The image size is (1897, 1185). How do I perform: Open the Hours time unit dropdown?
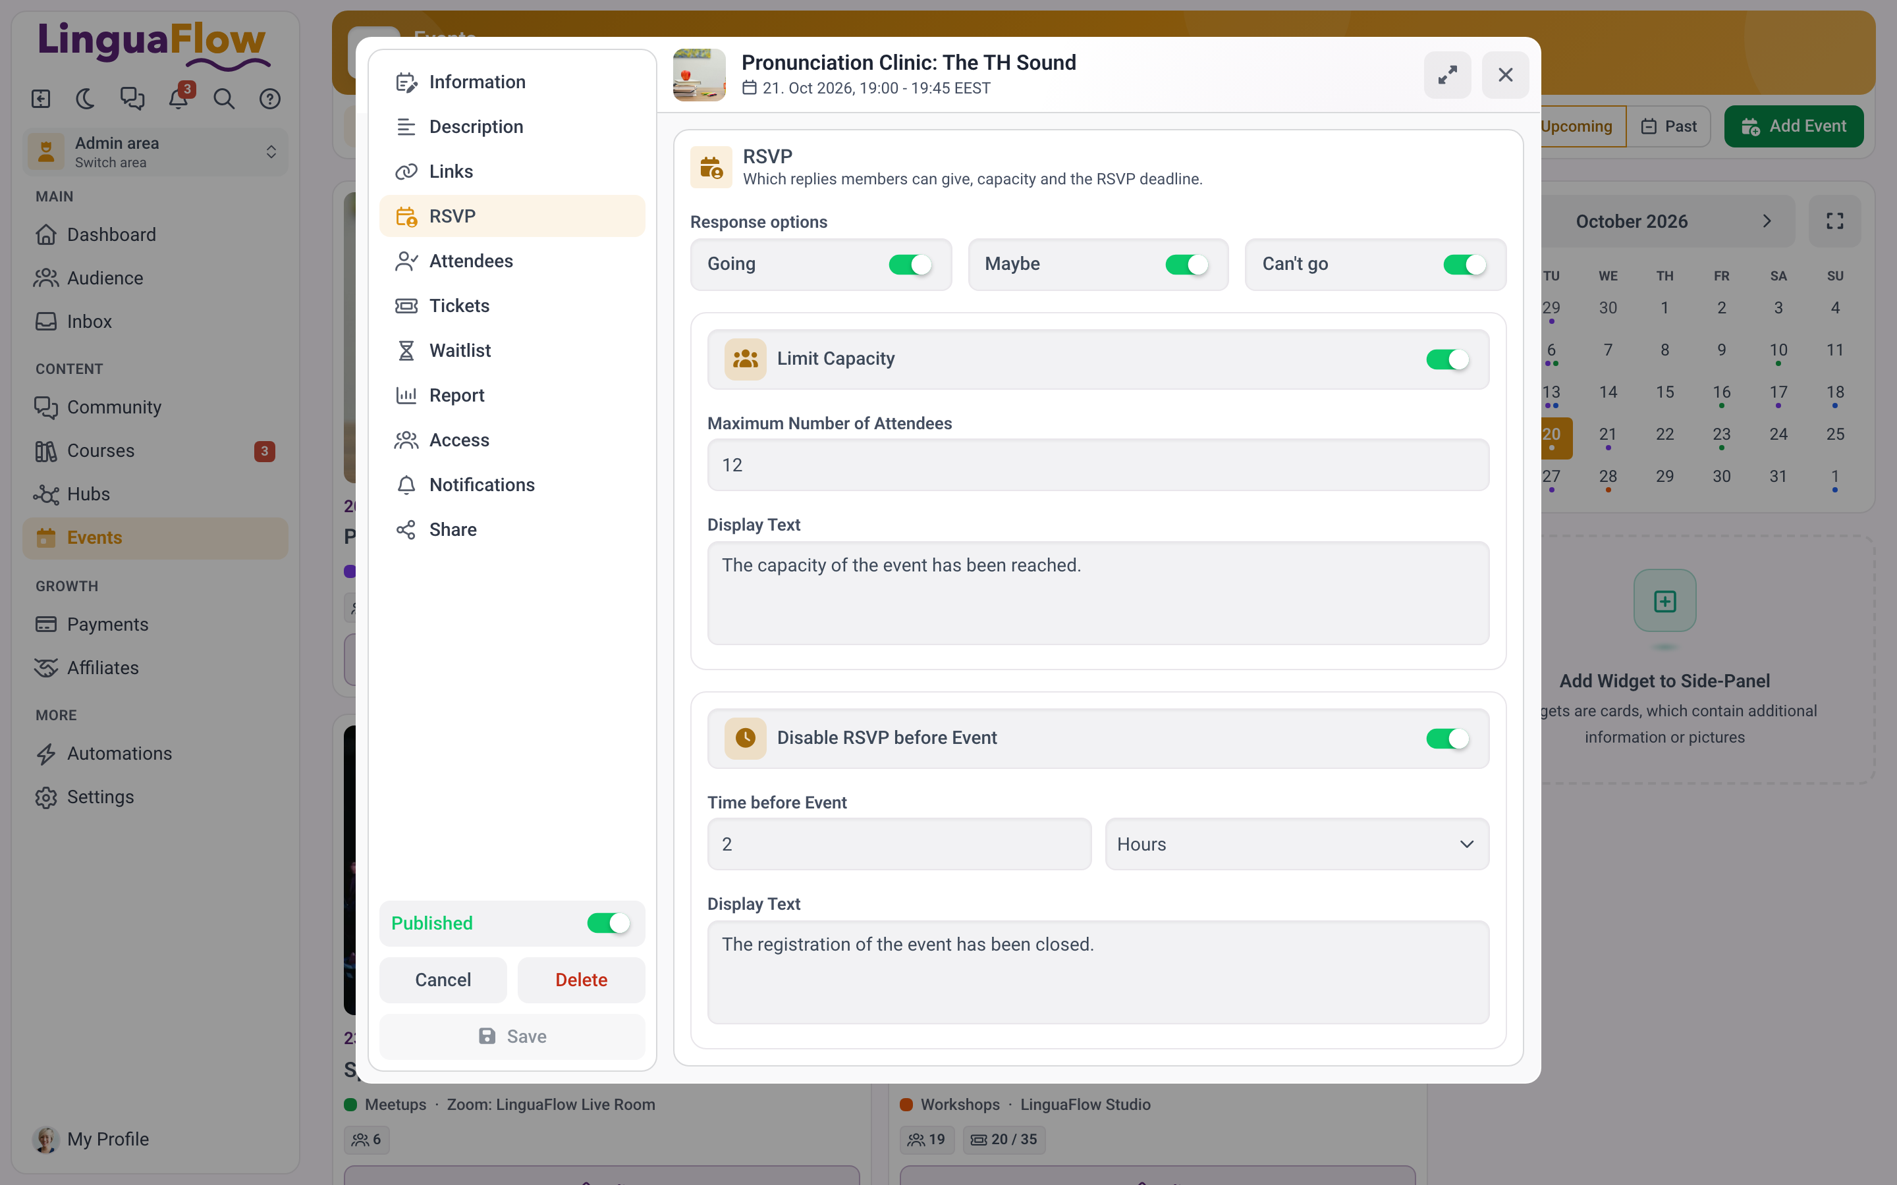click(1296, 844)
